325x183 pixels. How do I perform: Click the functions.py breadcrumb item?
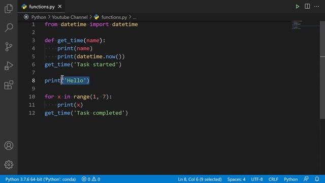[114, 17]
